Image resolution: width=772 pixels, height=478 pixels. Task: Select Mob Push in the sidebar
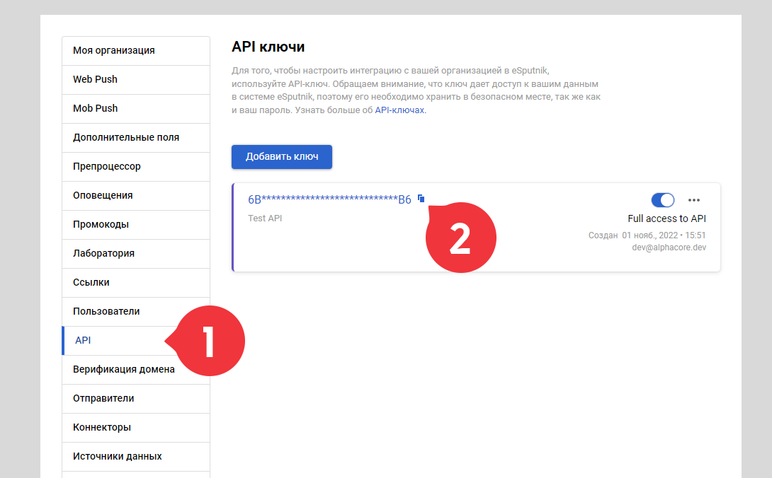[x=136, y=109]
